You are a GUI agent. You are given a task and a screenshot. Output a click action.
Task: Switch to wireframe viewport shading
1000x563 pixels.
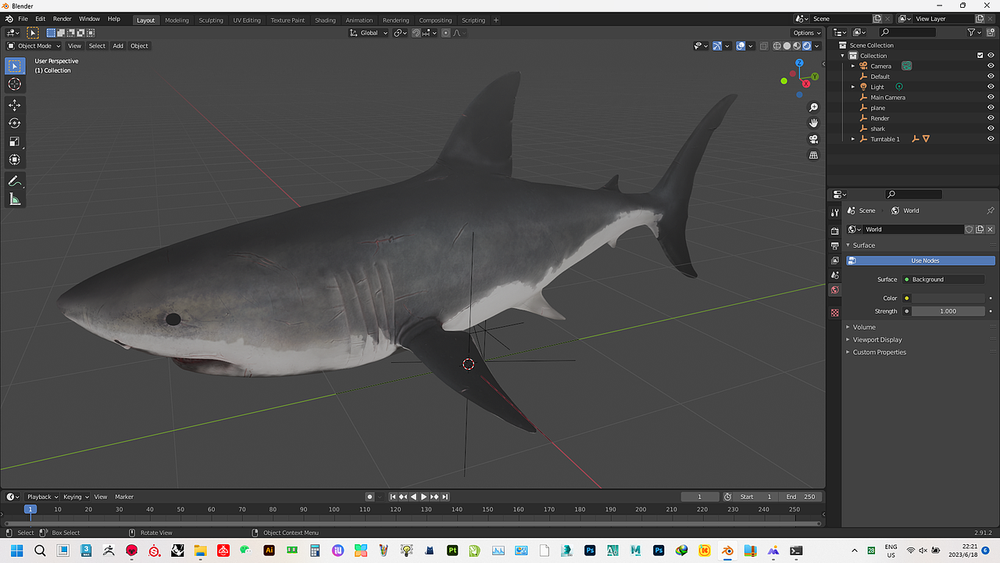click(x=777, y=45)
